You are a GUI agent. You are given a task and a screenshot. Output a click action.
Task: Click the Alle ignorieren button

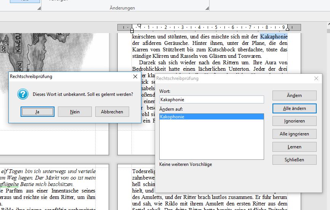[294, 134]
